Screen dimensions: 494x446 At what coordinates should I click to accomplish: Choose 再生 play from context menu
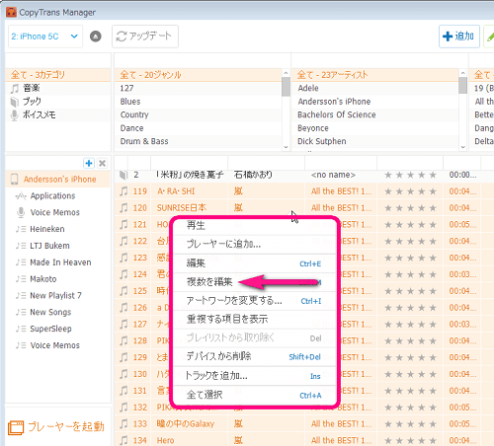point(255,226)
